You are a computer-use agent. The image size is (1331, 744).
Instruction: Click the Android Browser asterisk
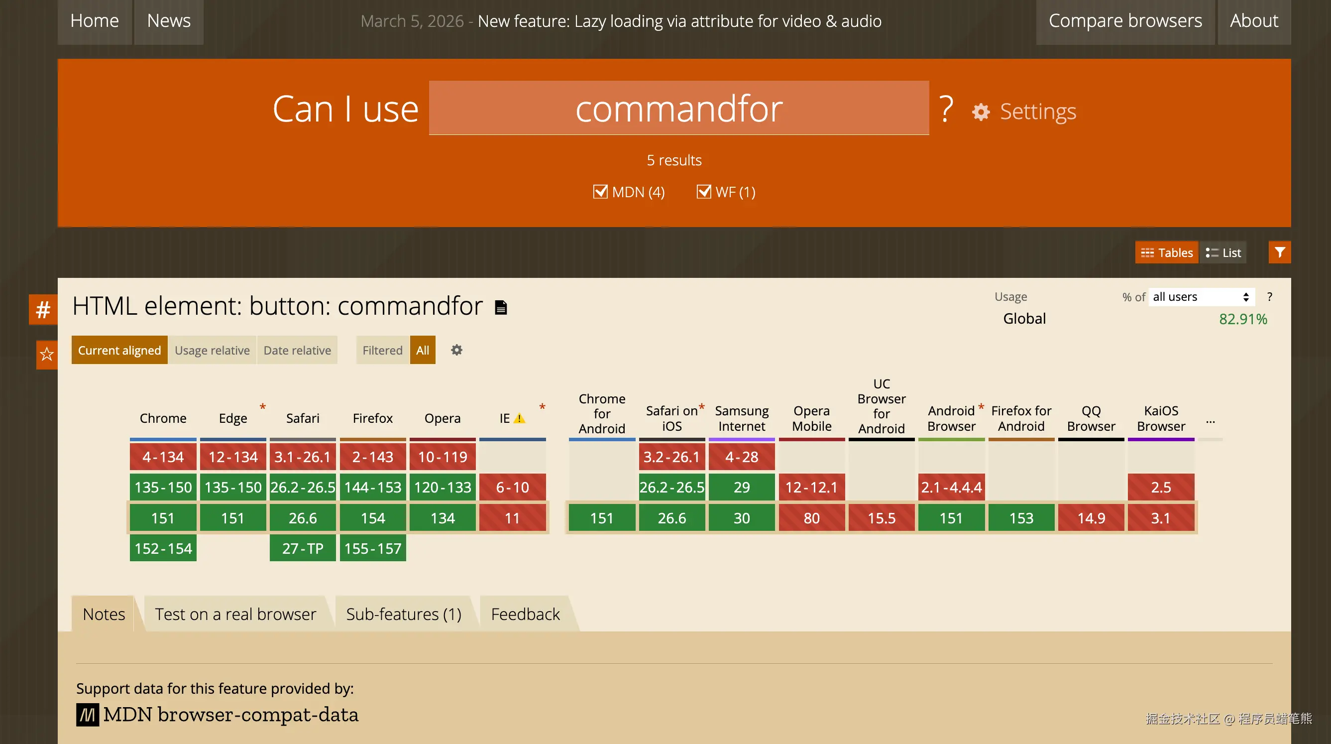pos(981,406)
